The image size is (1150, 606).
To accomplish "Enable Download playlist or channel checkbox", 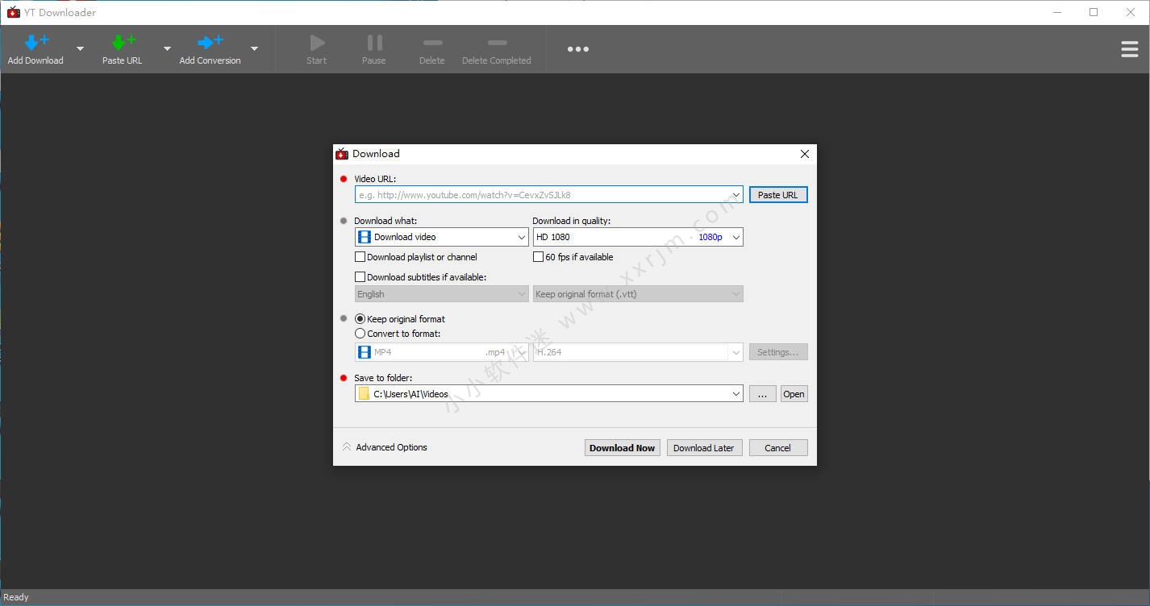I will click(x=360, y=257).
